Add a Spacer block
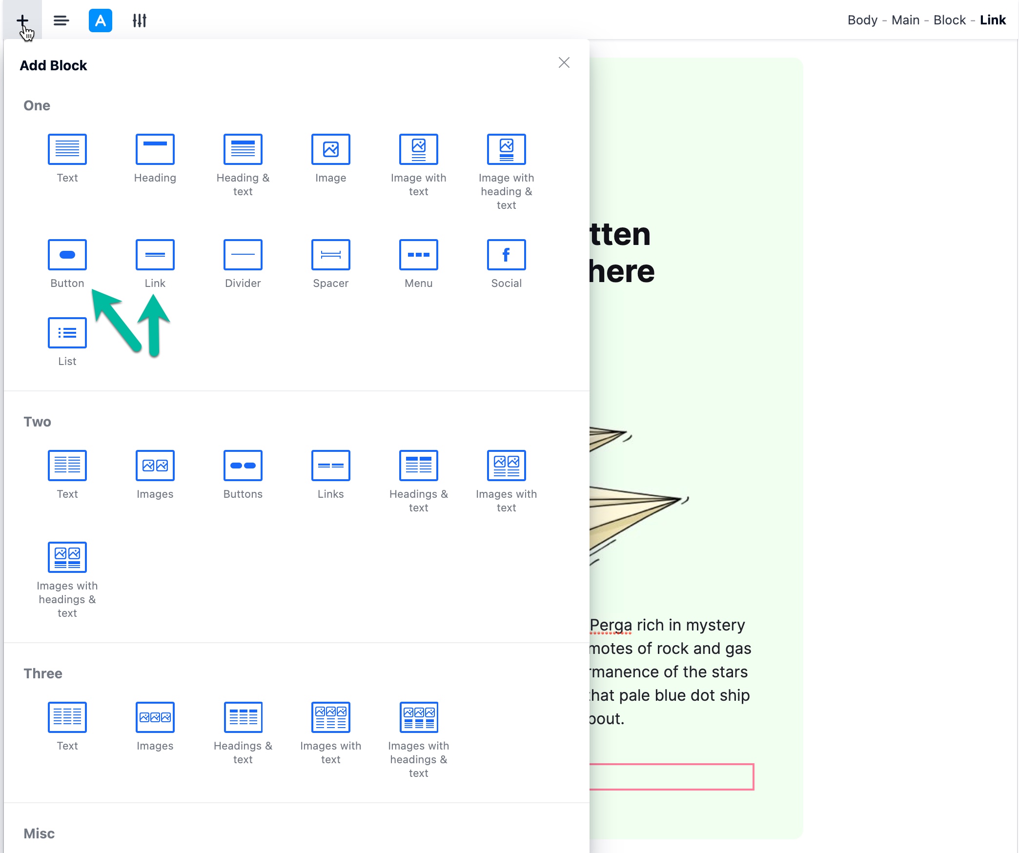Screen dimensions: 1019x853 coord(330,255)
